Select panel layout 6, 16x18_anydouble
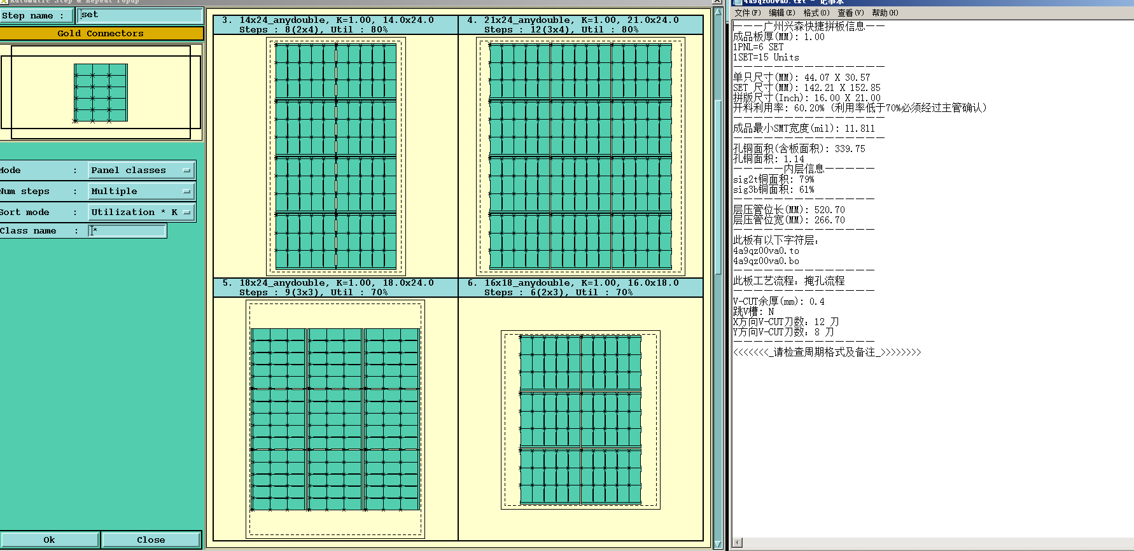Image resolution: width=1134 pixels, height=551 pixels. (x=580, y=419)
